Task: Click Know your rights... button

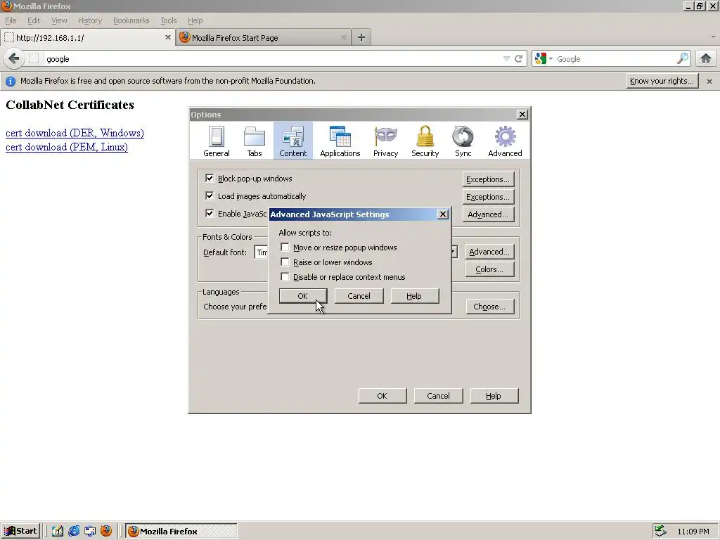Action: coord(662,82)
